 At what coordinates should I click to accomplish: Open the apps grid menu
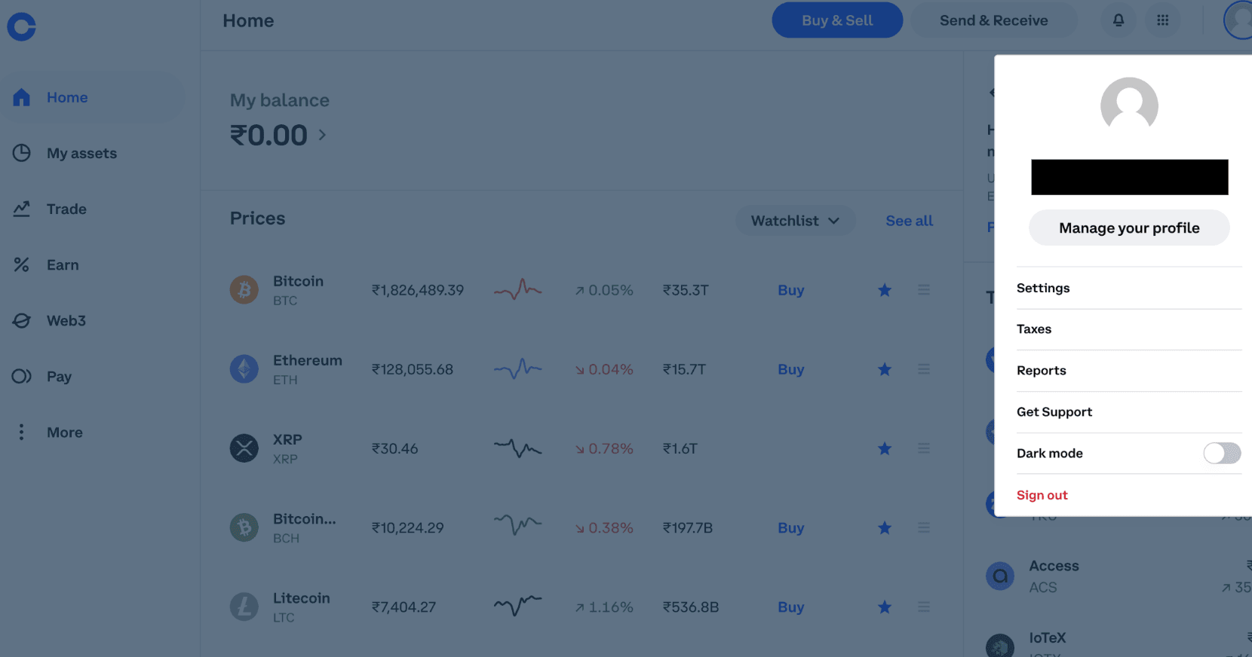[x=1162, y=20]
